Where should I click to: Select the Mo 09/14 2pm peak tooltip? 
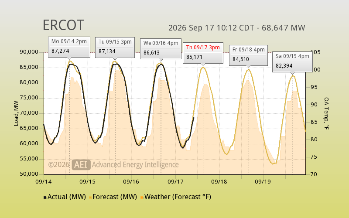pyautogui.click(x=69, y=47)
